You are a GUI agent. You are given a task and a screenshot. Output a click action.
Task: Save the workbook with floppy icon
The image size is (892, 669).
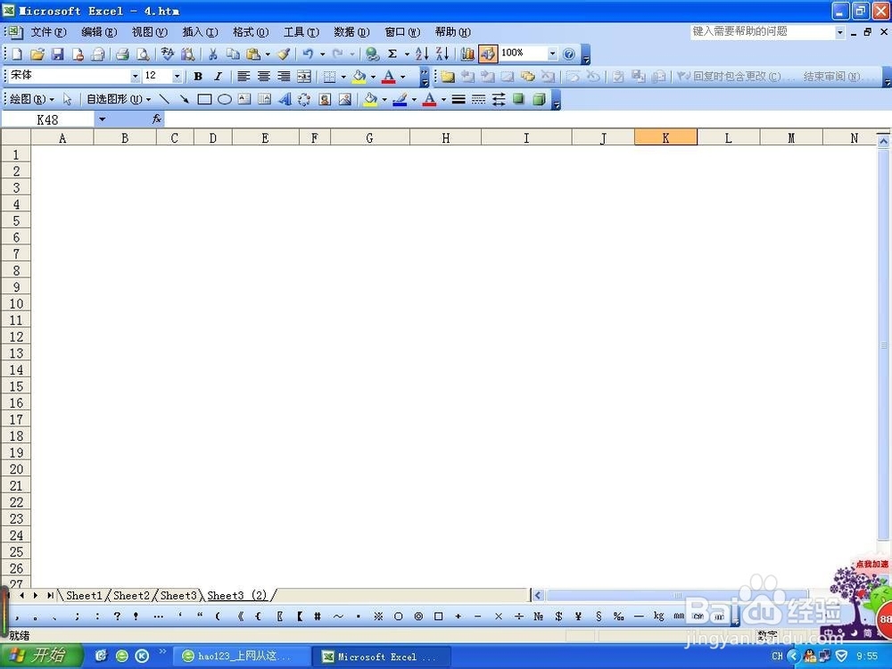pyautogui.click(x=57, y=54)
